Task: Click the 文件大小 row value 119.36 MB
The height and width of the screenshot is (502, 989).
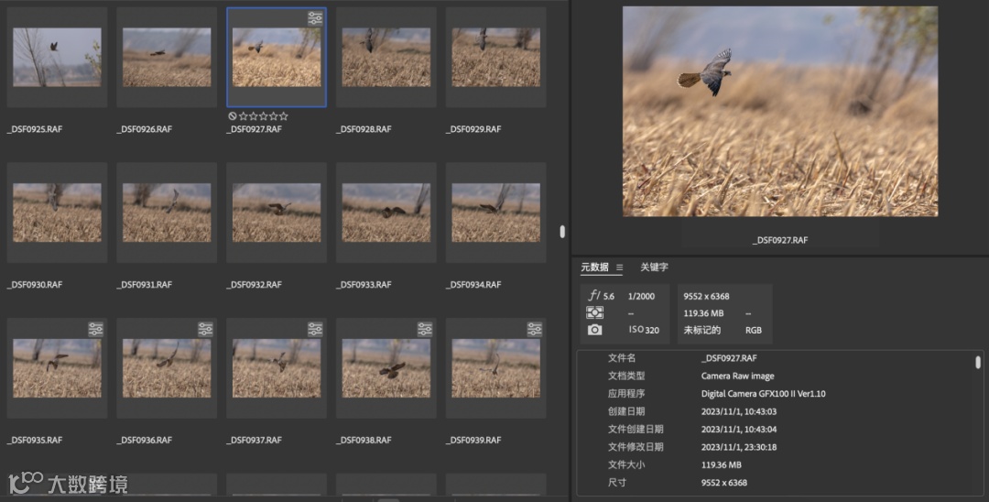Action: coord(722,464)
